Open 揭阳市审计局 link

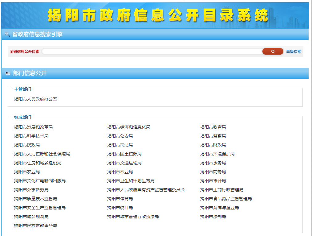pos(213,181)
